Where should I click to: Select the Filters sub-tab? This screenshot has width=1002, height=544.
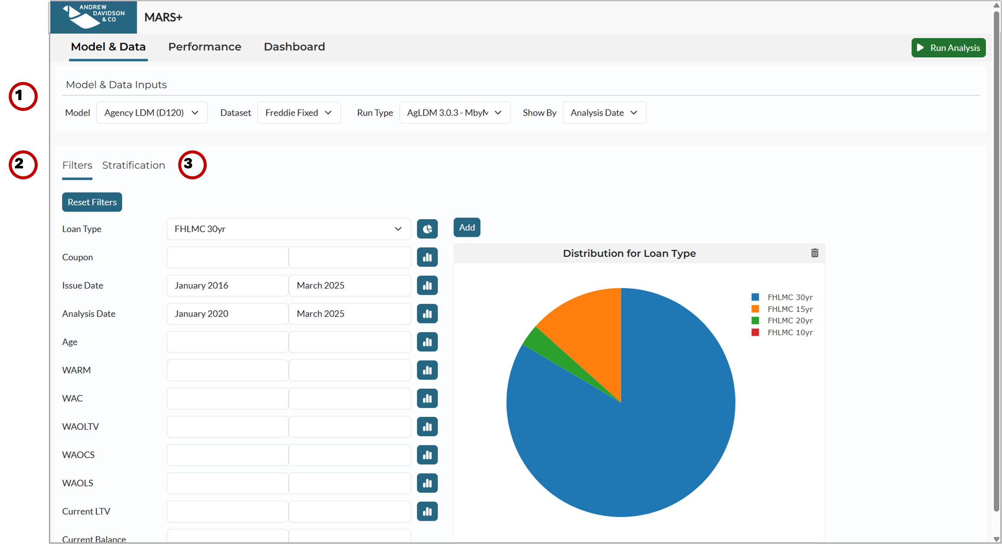pyautogui.click(x=77, y=165)
